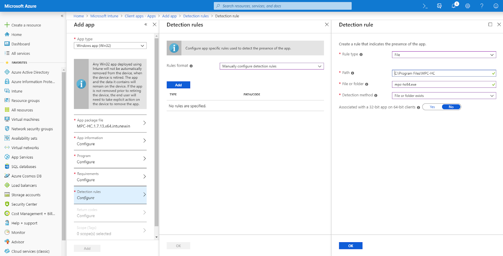Collapse the left navigation sidebar
The width and height of the screenshot is (503, 256).
[x=62, y=16]
